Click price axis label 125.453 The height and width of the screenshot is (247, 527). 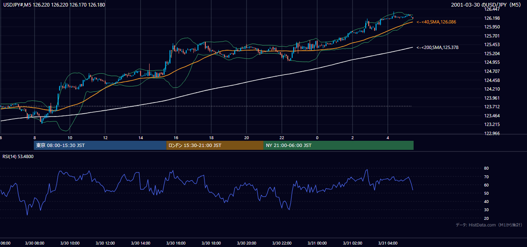492,44
